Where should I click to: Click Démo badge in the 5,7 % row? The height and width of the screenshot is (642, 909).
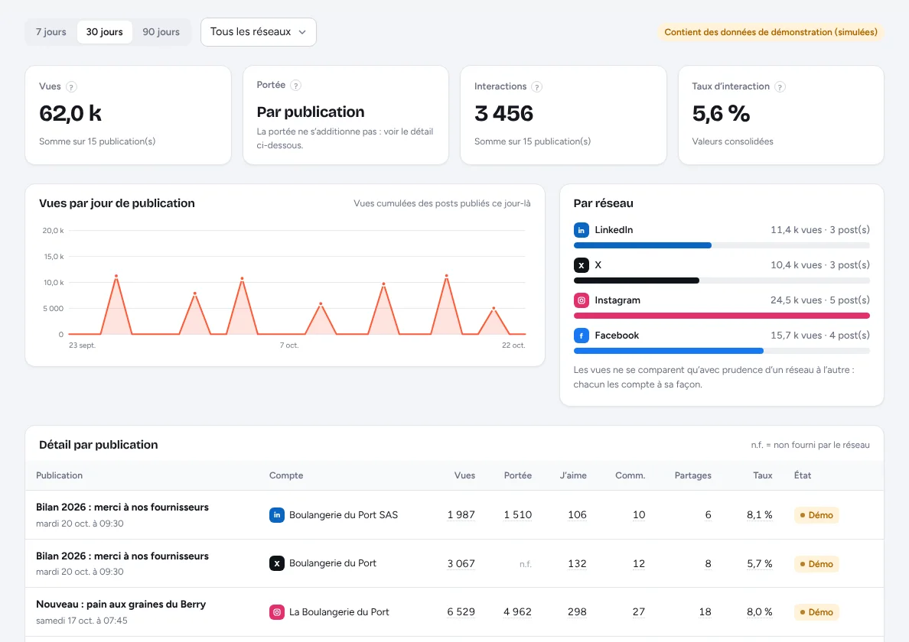tap(816, 564)
